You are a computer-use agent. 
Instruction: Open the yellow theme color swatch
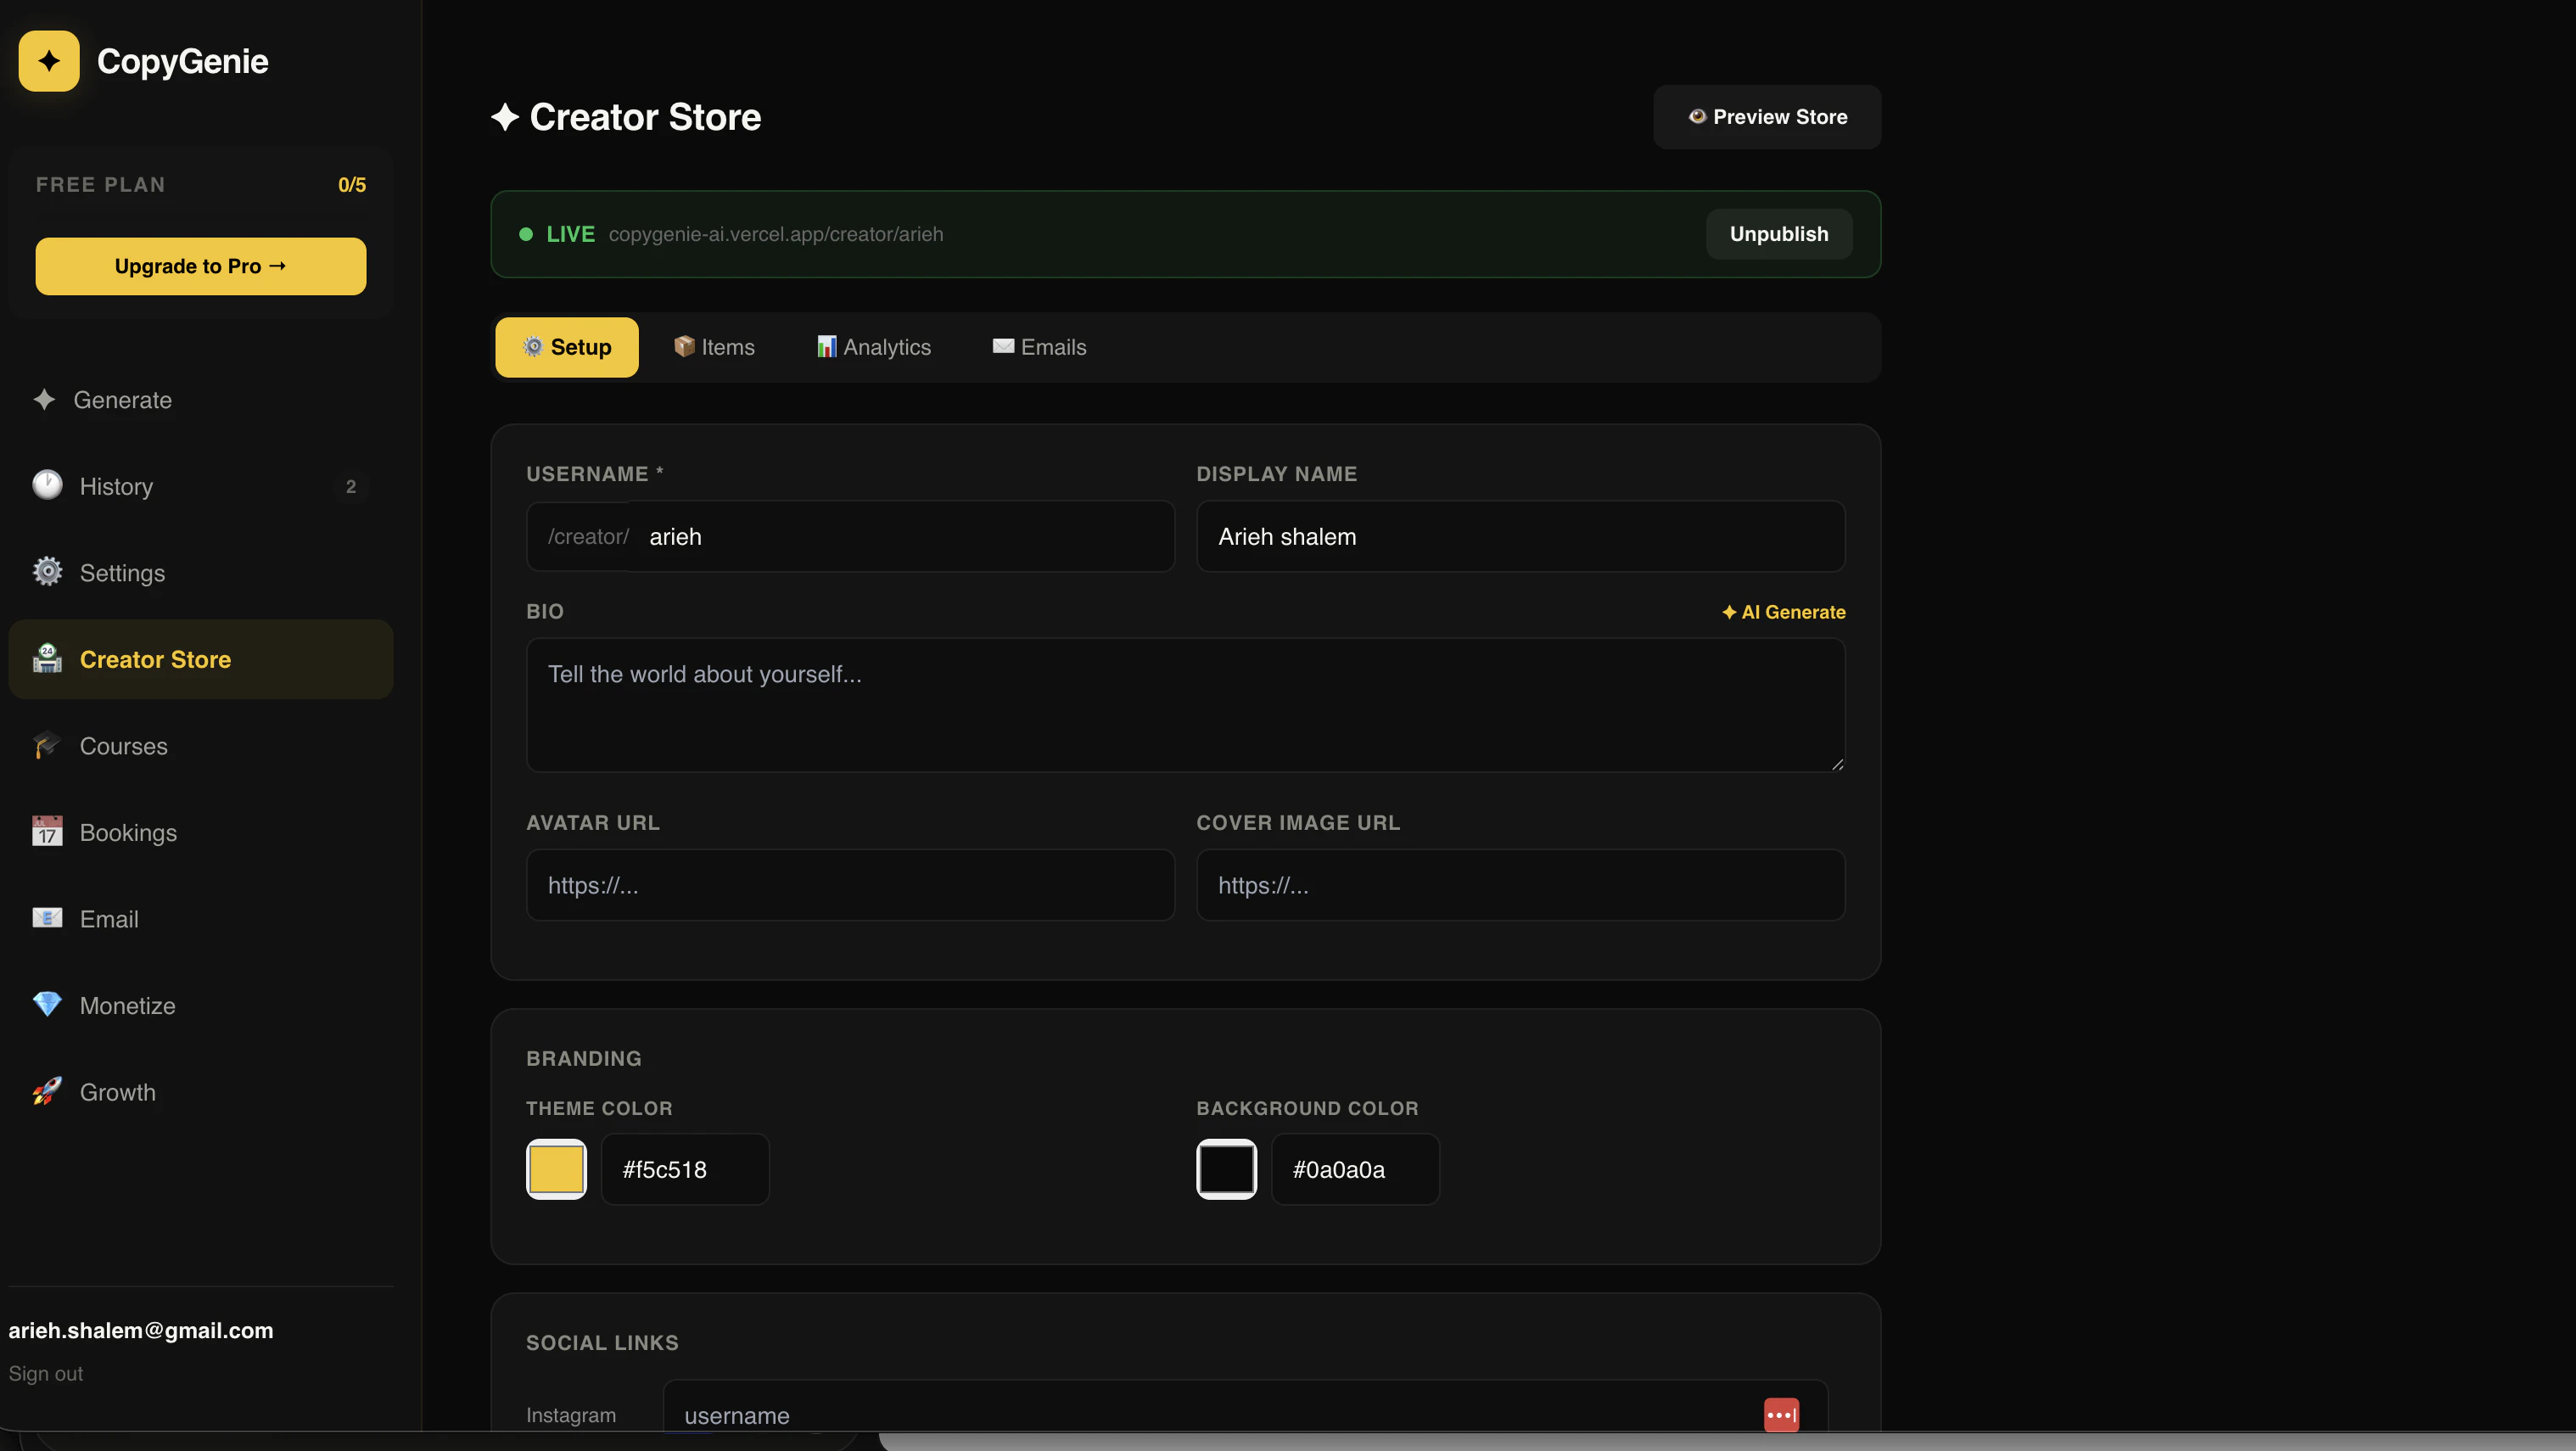[x=556, y=1169]
